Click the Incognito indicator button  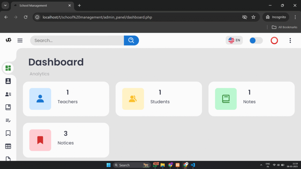276,17
